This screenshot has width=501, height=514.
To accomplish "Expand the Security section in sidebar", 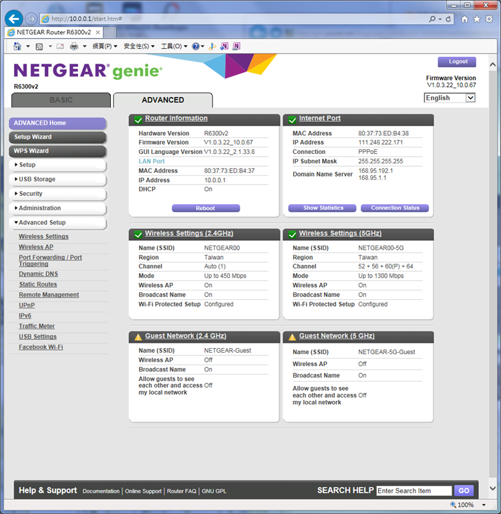I will coord(57,193).
